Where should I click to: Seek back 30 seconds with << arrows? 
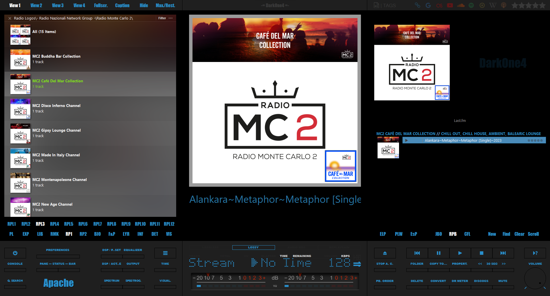(480, 264)
